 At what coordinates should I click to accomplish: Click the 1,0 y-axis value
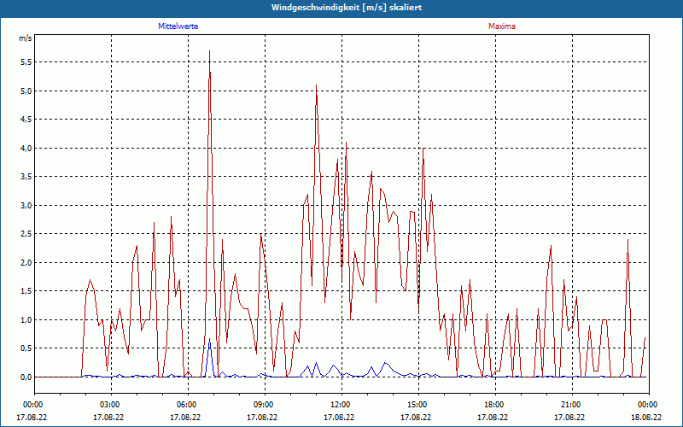(x=26, y=319)
